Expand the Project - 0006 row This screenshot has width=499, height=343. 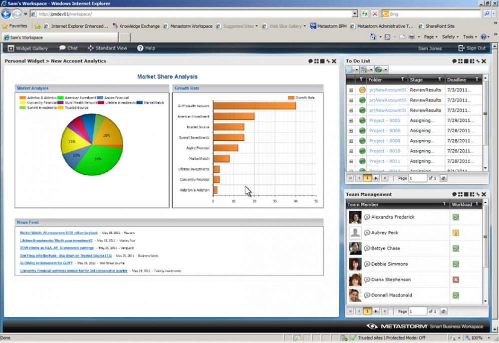point(351,131)
